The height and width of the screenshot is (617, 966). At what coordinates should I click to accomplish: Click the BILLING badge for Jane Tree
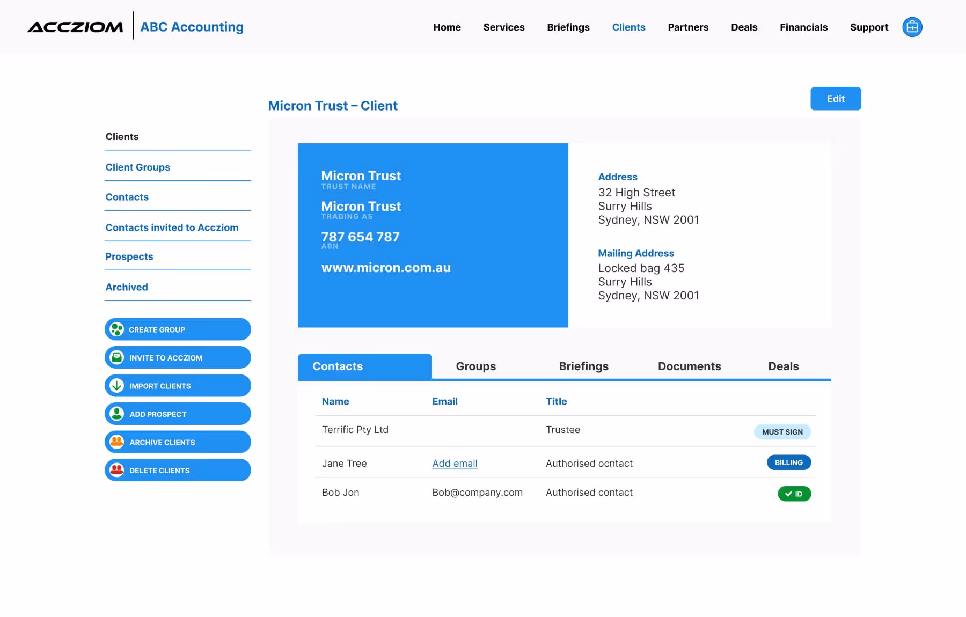click(788, 462)
